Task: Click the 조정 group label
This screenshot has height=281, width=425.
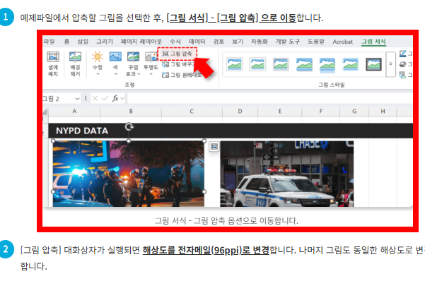Action: click(129, 85)
